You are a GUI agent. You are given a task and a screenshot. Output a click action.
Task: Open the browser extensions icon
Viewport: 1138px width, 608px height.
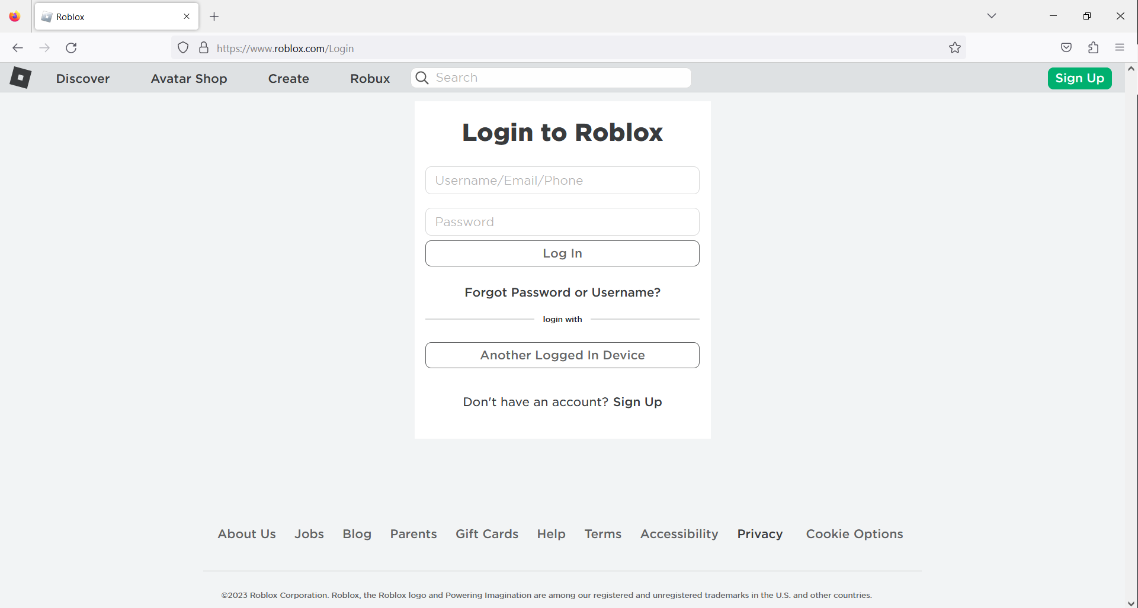point(1093,47)
